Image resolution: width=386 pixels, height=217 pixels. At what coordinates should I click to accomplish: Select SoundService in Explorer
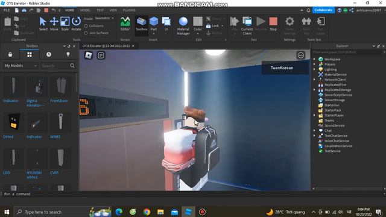pyautogui.click(x=334, y=125)
